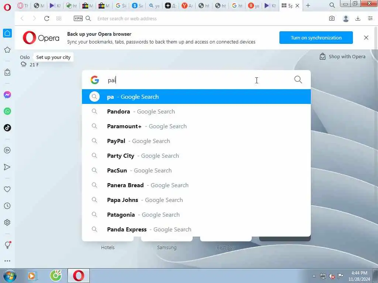The image size is (378, 283).
Task: Switch to the Skype 'Se' tab
Action: click(138, 6)
